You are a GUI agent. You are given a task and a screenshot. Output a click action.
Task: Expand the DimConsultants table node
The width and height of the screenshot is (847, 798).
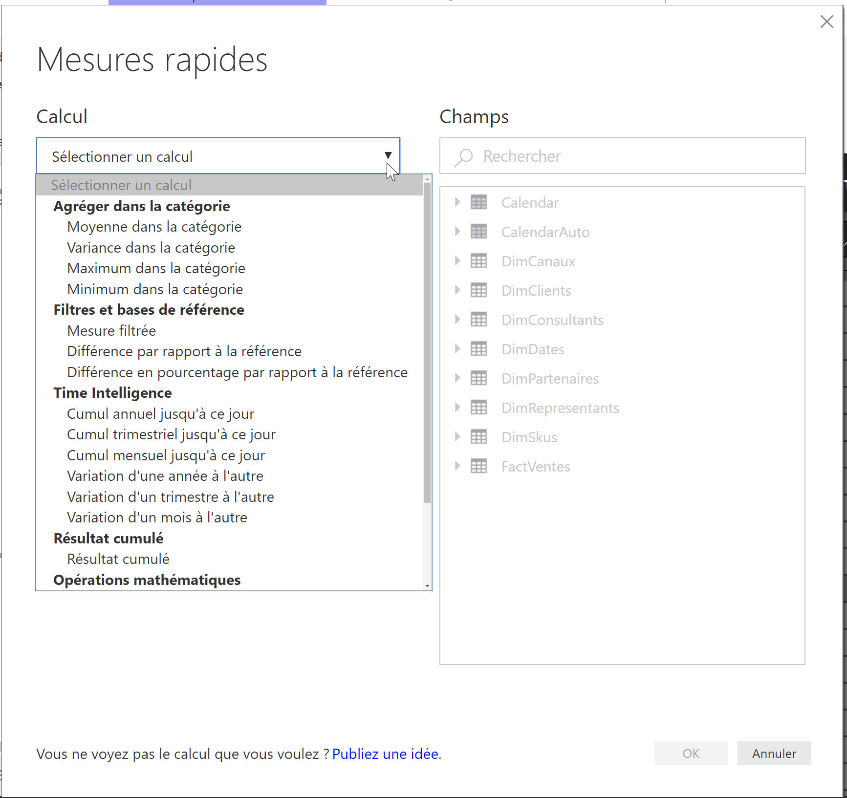(457, 320)
